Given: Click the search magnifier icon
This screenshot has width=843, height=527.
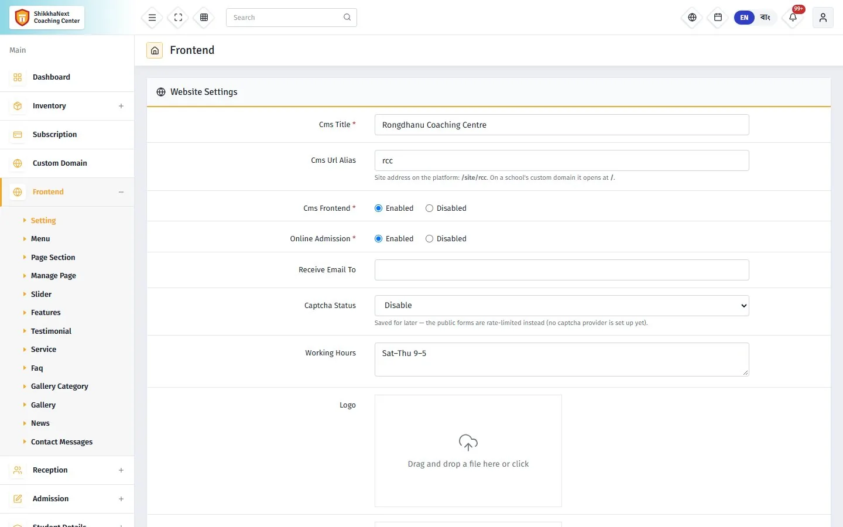Looking at the screenshot, I should 347,18.
